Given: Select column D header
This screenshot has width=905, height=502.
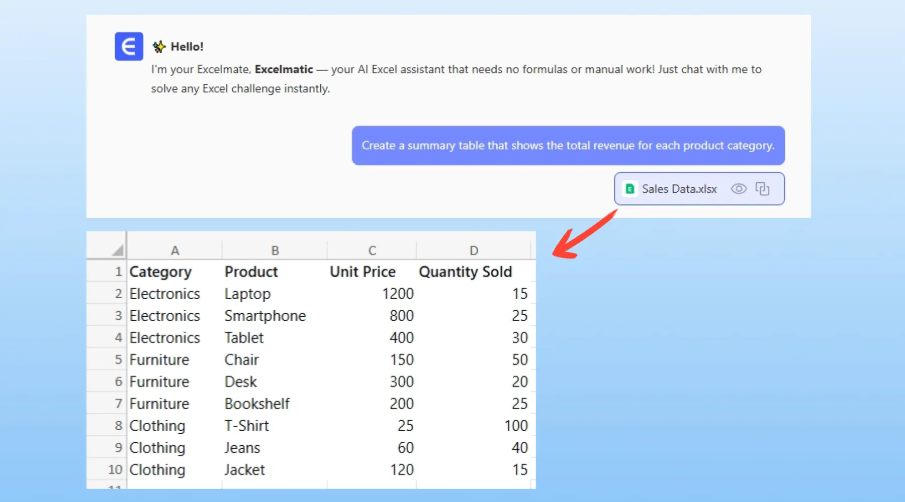Looking at the screenshot, I should [x=474, y=250].
